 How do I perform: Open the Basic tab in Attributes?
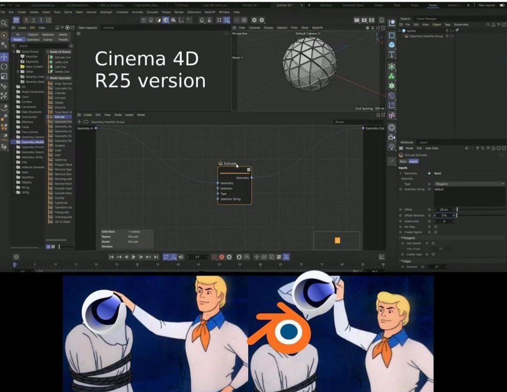coord(403,161)
